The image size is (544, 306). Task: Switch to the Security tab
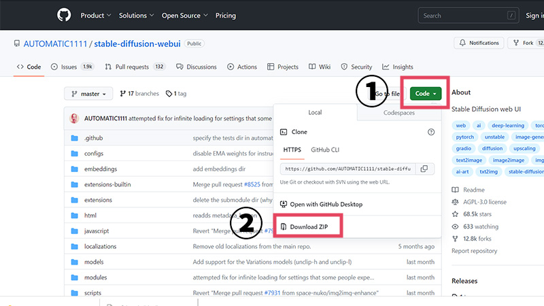356,67
